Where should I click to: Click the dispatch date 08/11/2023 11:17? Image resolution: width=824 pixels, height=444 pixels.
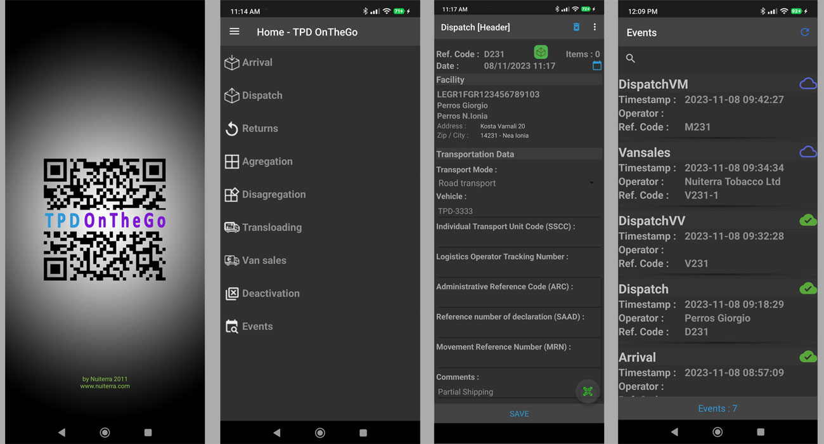[520, 66]
